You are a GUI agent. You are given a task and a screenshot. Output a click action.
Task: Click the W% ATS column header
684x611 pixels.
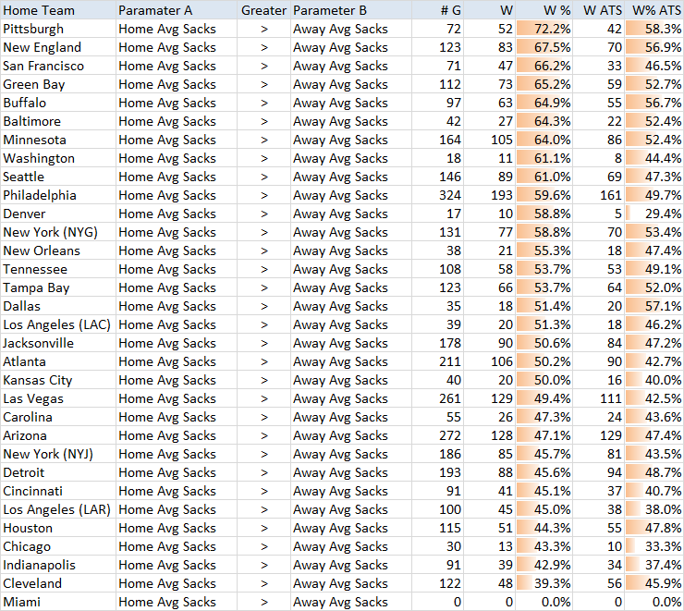654,10
